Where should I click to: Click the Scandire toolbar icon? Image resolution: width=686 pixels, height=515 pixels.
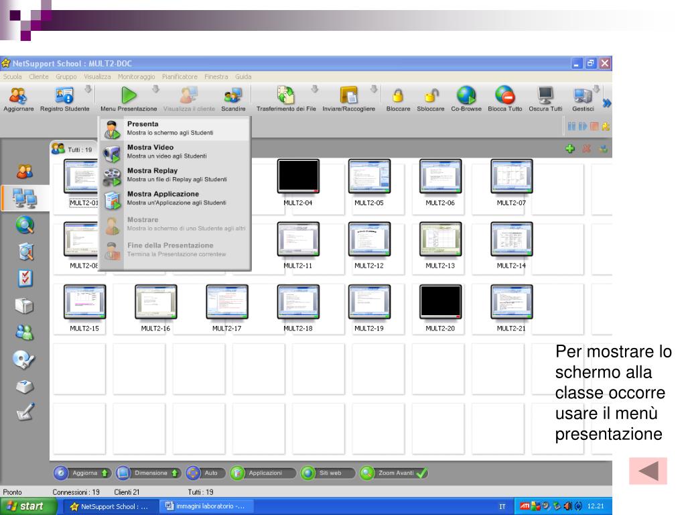232,95
